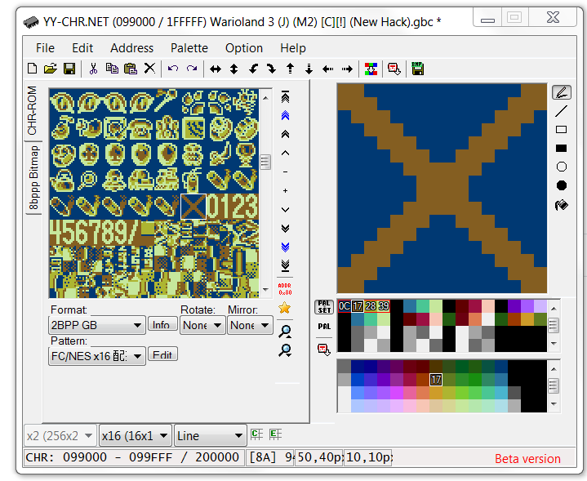Open the Palette menu

coord(189,48)
